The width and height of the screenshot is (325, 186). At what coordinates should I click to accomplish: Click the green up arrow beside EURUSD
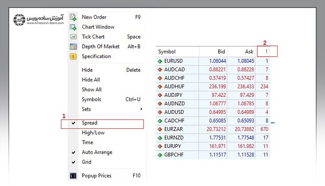pyautogui.click(x=160, y=61)
